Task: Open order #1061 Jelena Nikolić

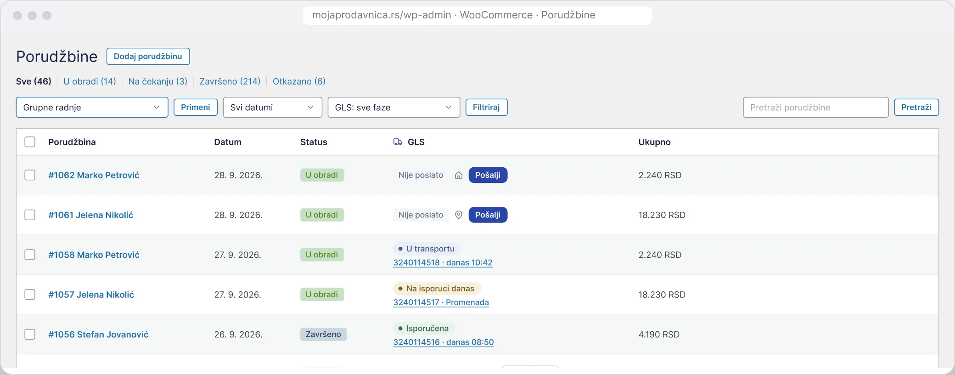Action: pyautogui.click(x=91, y=215)
